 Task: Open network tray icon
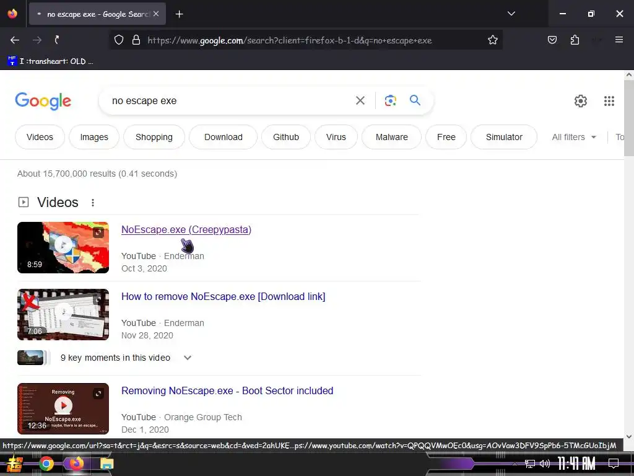pyautogui.click(x=530, y=464)
